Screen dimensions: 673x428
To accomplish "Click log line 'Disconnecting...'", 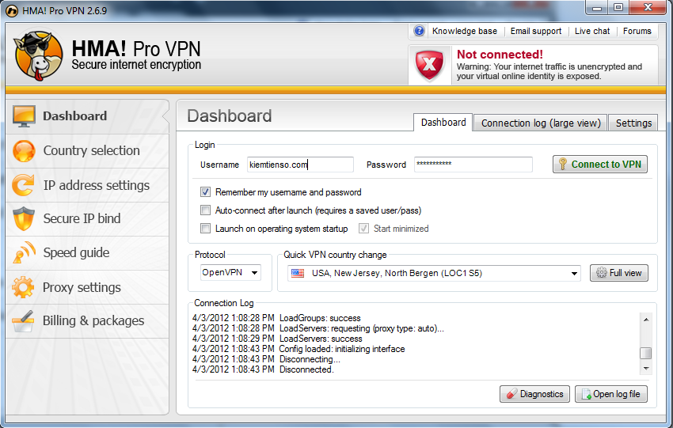I will point(310,359).
